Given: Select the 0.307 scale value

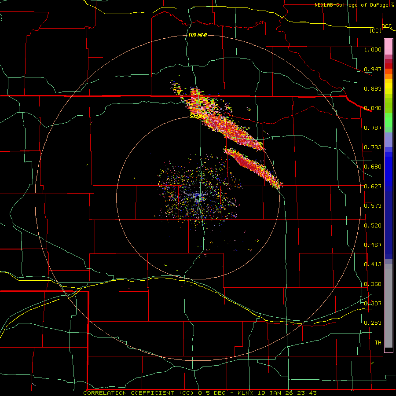Looking at the screenshot, I should click(x=373, y=304).
